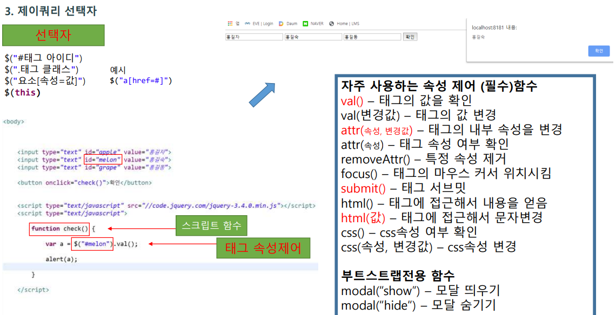Open NAVER via its green bookmark icon

pos(306,23)
